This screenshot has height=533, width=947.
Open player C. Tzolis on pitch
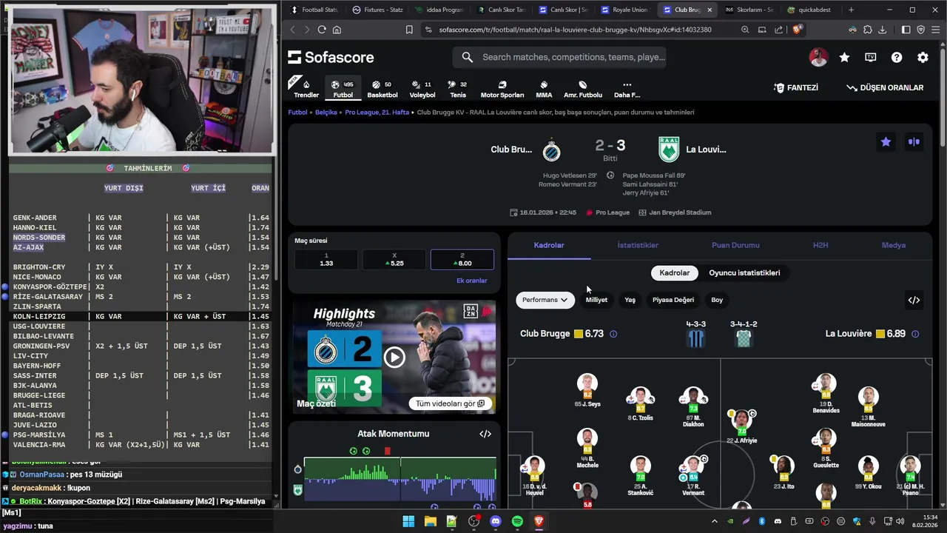point(640,404)
